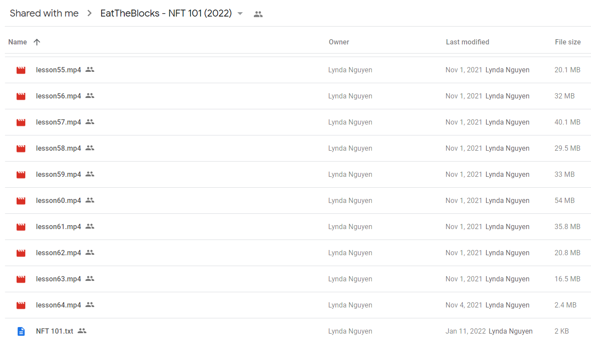The height and width of the screenshot is (341, 591).
Task: Click the Owner column header
Action: 339,42
